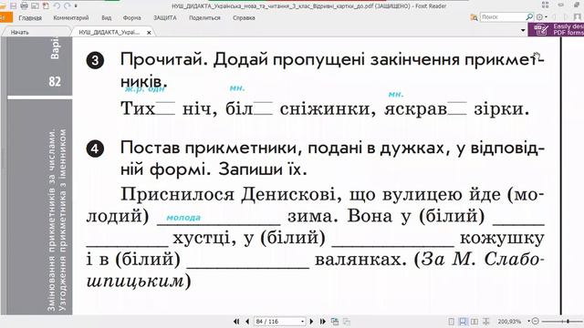Image resolution: width=584 pixels, height=328 pixels.
Task: Open the Справка ribbon tab
Action: point(244,17)
